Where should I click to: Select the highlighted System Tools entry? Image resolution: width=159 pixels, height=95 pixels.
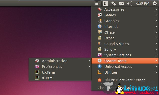point(125,61)
